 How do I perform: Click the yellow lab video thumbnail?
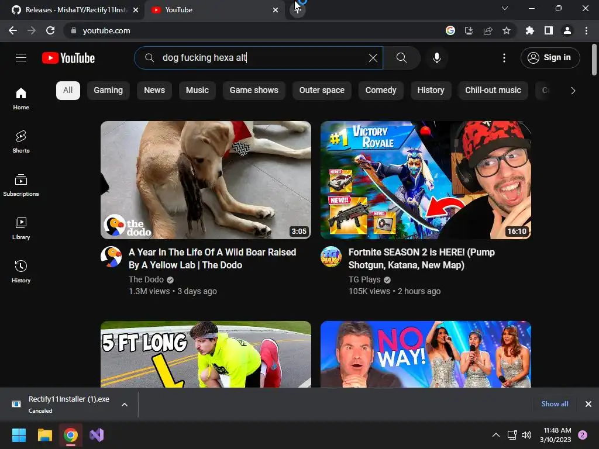(205, 180)
